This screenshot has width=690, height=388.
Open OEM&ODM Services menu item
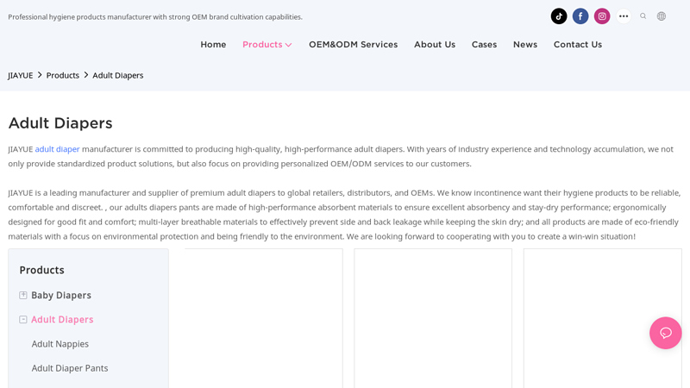click(x=354, y=45)
